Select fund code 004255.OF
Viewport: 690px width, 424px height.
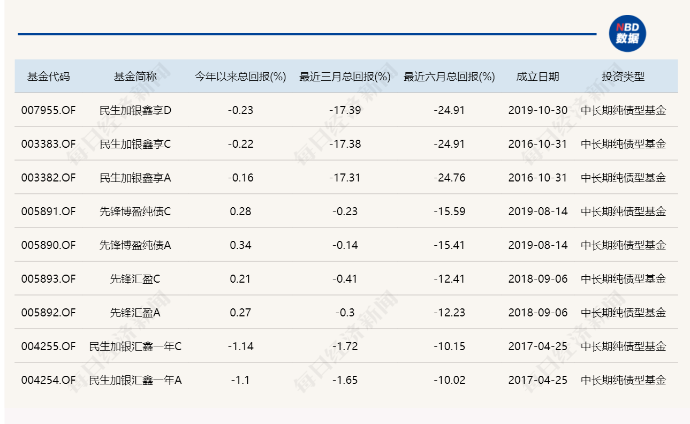point(49,346)
